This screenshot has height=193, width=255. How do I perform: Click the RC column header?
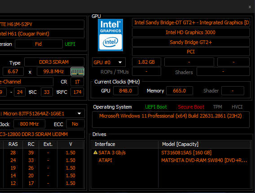pyautogui.click(x=31, y=144)
